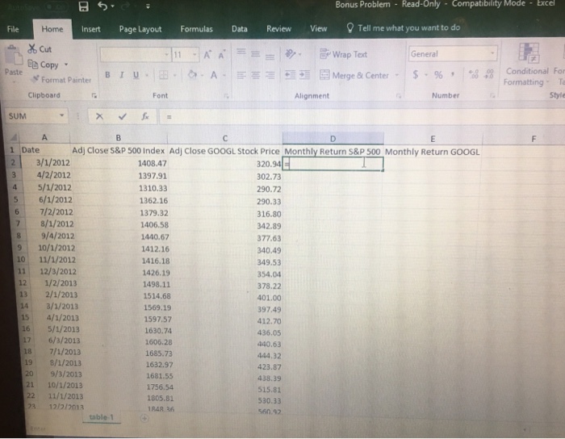The image size is (565, 439).
Task: Open Customize Quick Access Toolbar dropdown
Action: 148,6
